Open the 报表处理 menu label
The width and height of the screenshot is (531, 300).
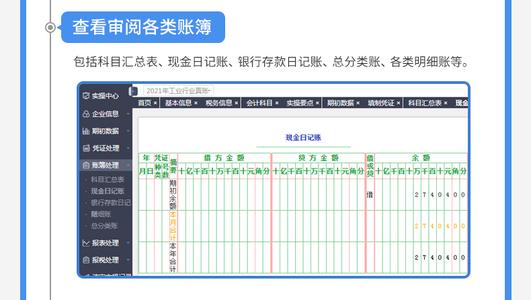(x=106, y=243)
